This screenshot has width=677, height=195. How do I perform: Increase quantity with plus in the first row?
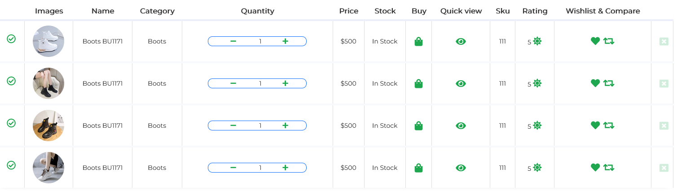[285, 41]
